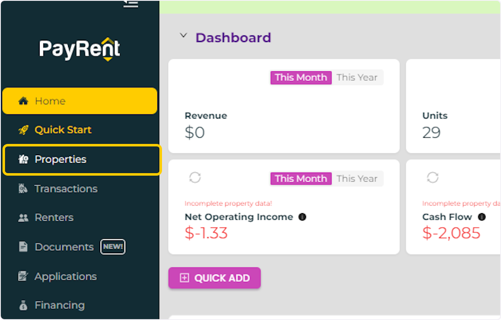Screen dimensions: 501x320
Task: Click the Quick Start rocket icon
Action: click(x=23, y=130)
